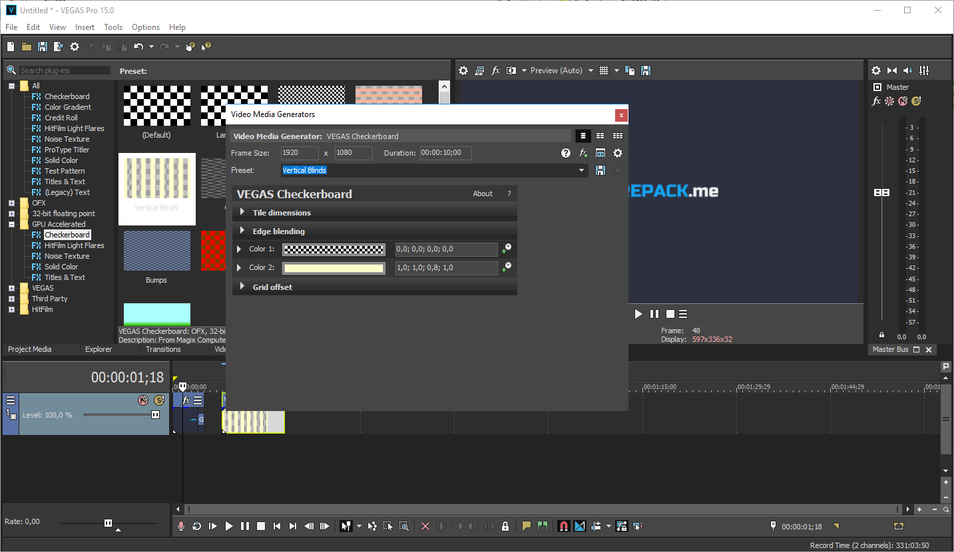Toggle the event Lock padlock icon
The height and width of the screenshot is (552, 954).
pyautogui.click(x=505, y=526)
